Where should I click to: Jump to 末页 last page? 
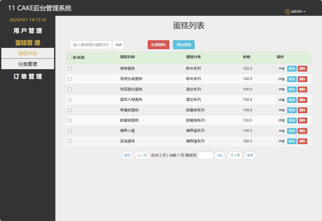pyautogui.click(x=249, y=155)
